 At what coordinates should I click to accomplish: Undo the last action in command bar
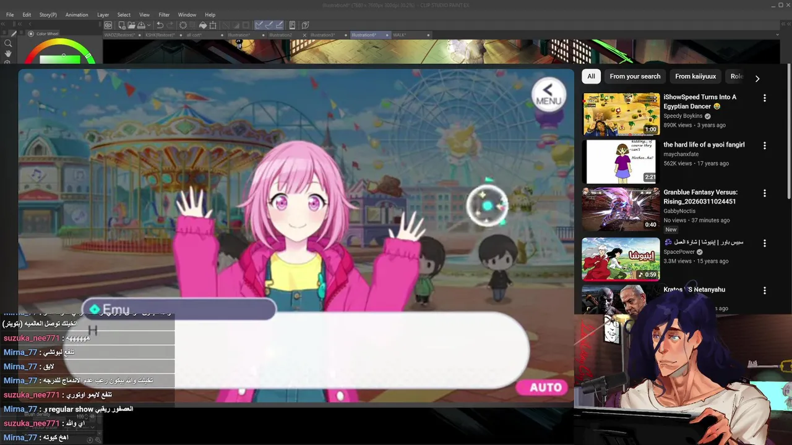(x=160, y=25)
